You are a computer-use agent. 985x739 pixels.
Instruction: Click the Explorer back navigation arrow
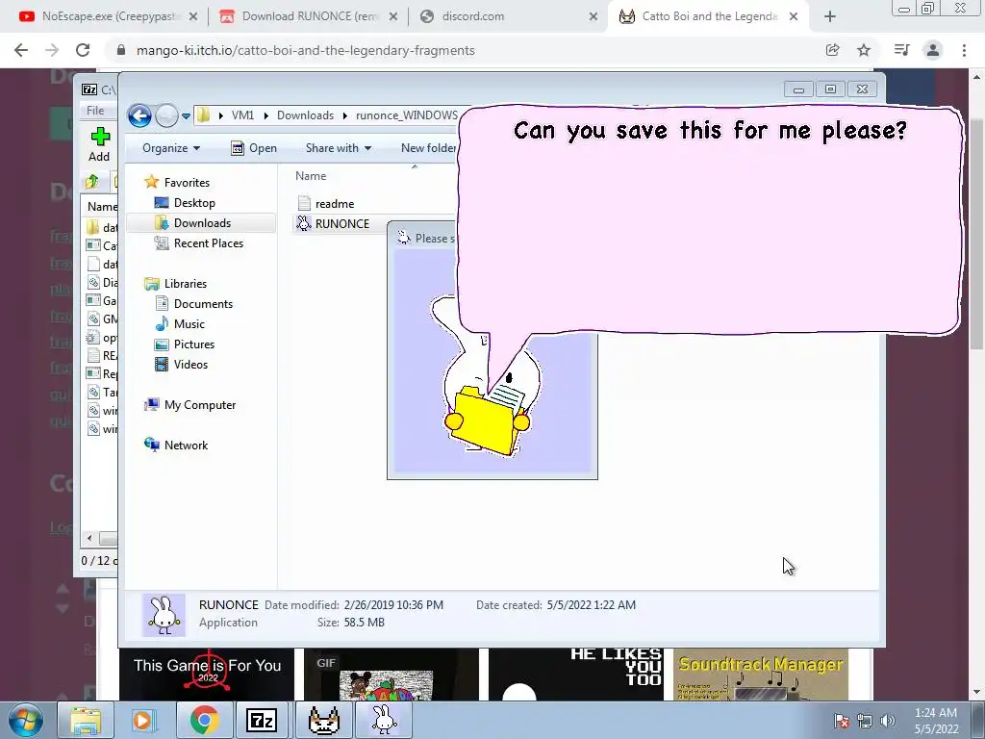(139, 115)
